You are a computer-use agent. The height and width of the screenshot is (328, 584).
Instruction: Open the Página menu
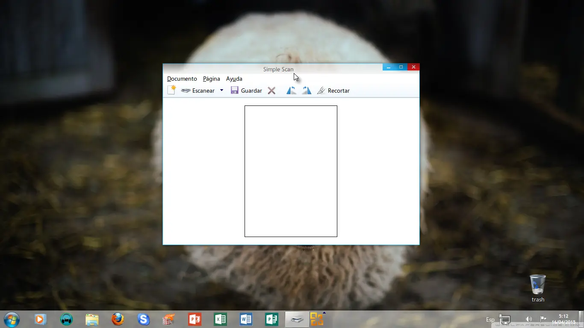point(212,79)
